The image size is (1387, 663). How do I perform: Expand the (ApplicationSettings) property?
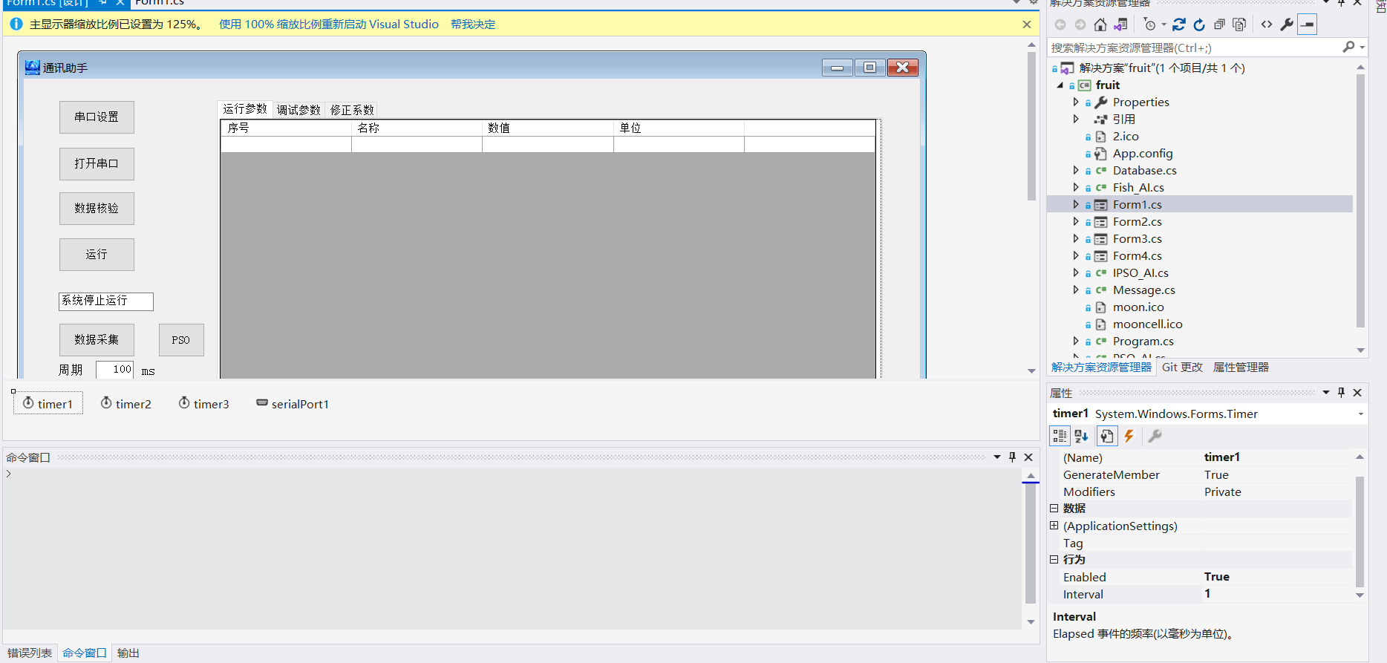coord(1054,526)
